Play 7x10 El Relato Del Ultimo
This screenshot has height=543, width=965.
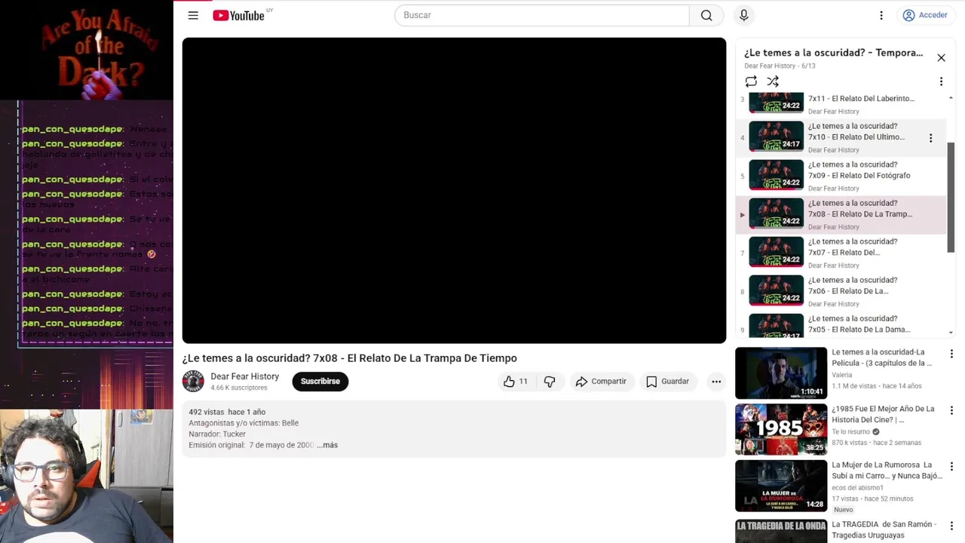pyautogui.click(x=841, y=137)
